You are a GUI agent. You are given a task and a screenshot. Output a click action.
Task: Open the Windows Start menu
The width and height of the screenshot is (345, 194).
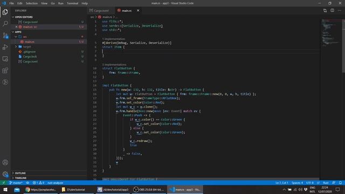pos(5,190)
